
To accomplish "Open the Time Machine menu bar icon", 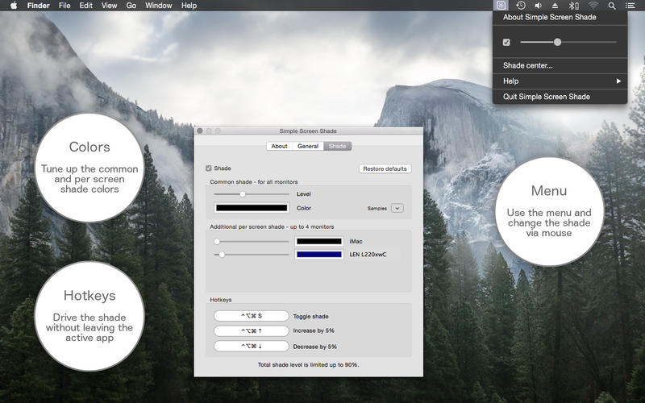I will [521, 6].
